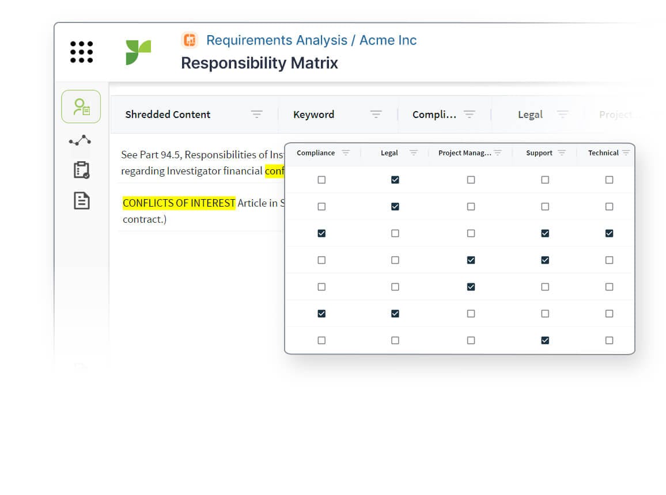Open the Responsibility Matrix sidebar icon

[81, 106]
